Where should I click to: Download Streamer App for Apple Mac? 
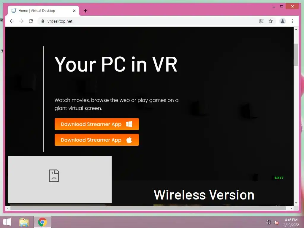(96, 140)
